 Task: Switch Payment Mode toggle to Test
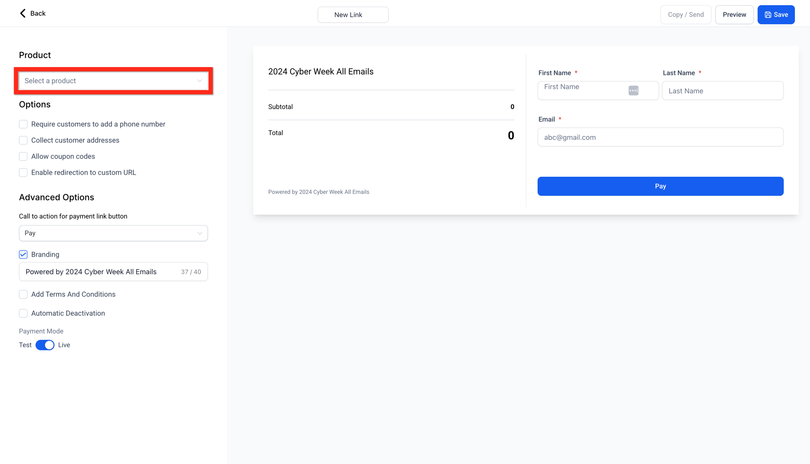[45, 345]
